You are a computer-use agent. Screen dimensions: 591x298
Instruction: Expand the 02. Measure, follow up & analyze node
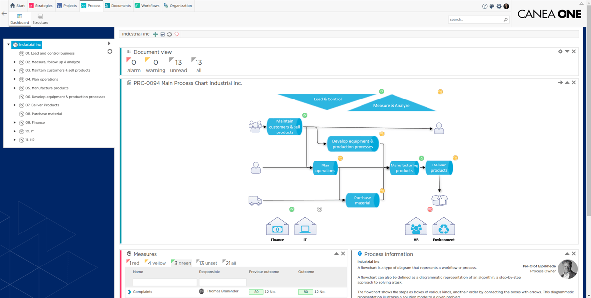point(14,62)
